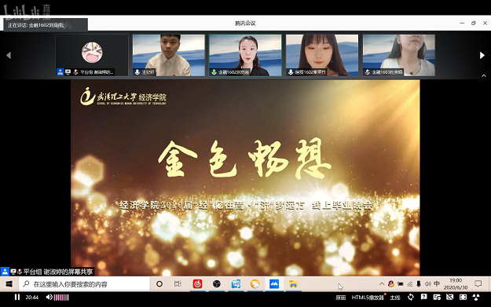Pause the live stream playback
The height and width of the screenshot is (307, 491).
coord(17,297)
